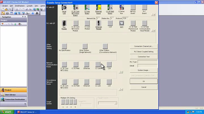Select C24 network communication route
The width and height of the screenshot is (204, 114).
pyautogui.click(x=109, y=64)
